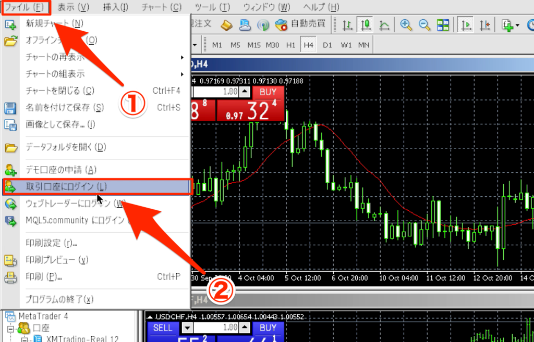The width and height of the screenshot is (534, 342).
Task: Tile chart windows with grid icon
Action: (x=443, y=24)
